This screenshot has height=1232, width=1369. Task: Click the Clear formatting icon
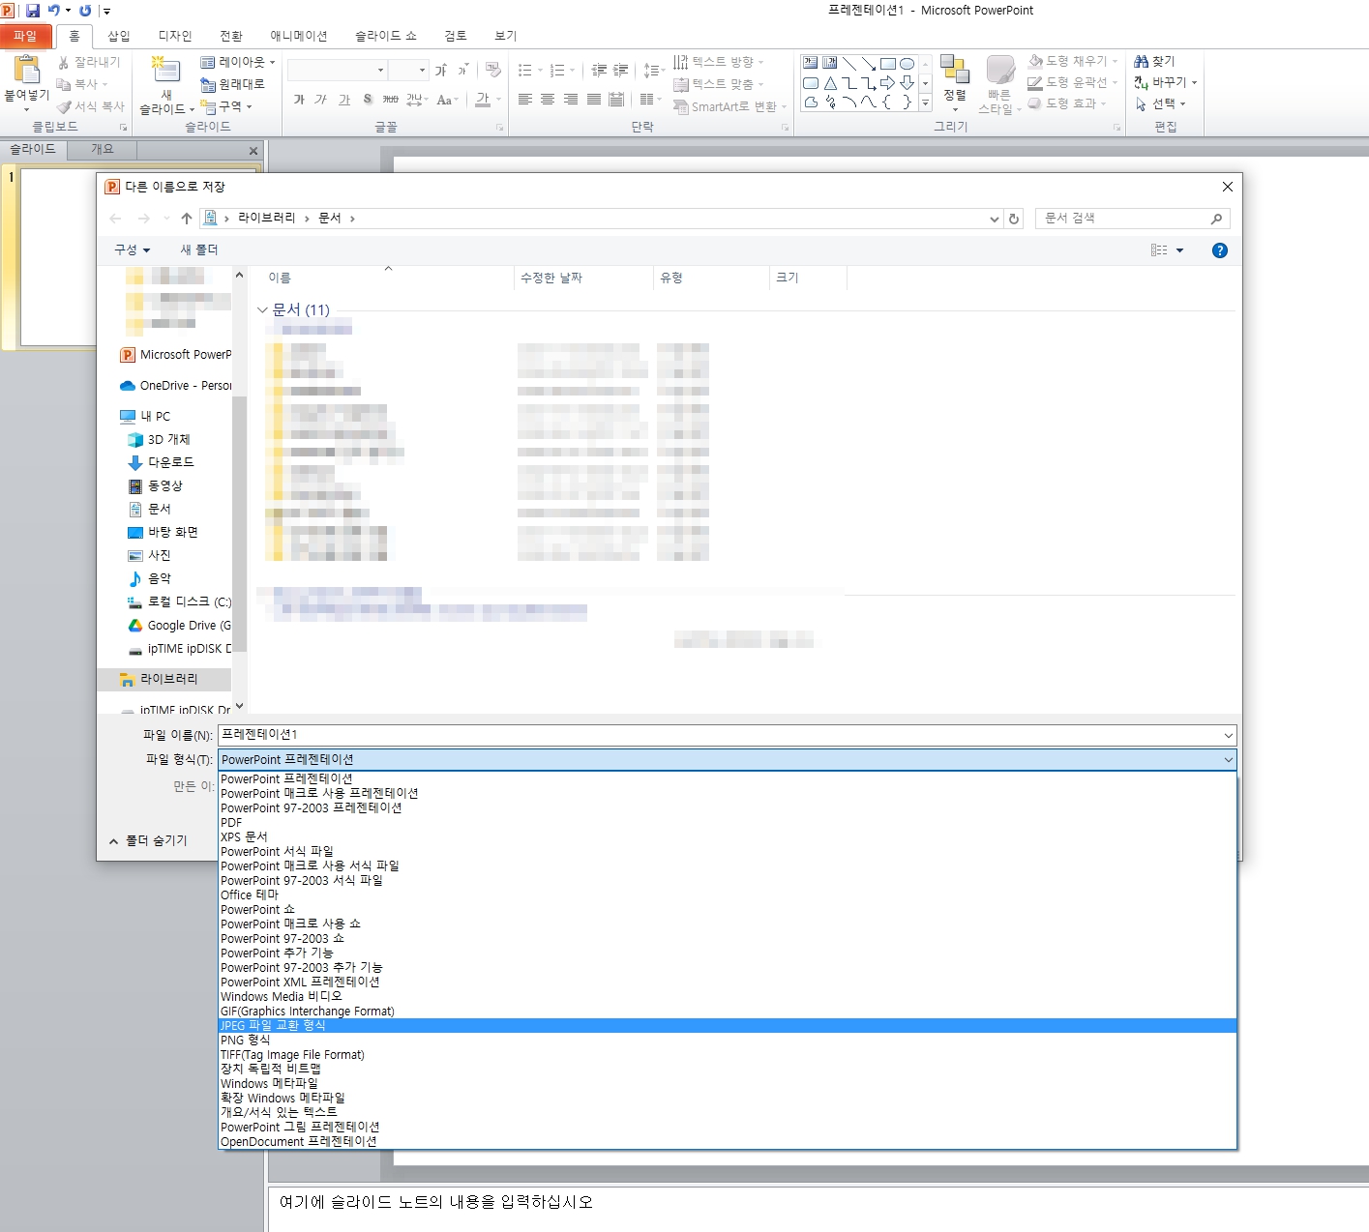click(493, 70)
